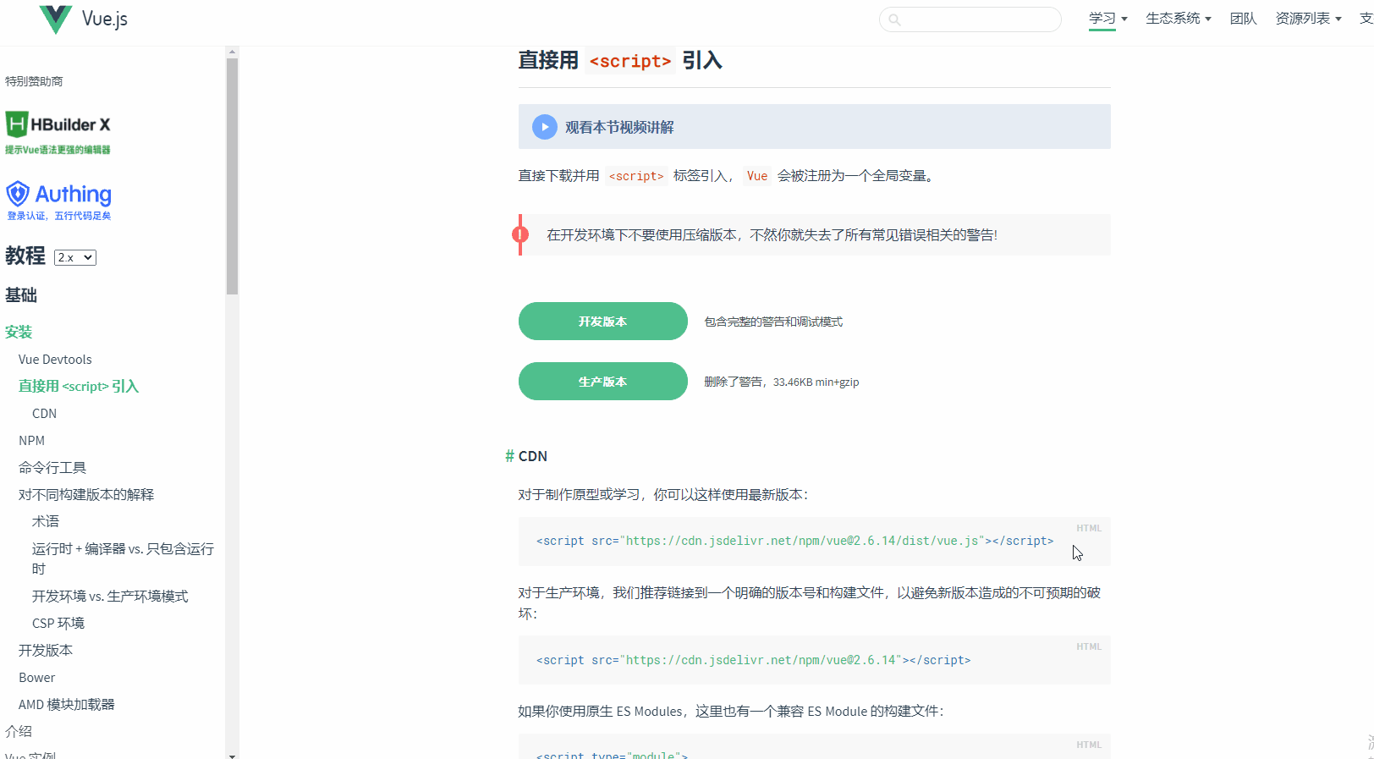Open the 2.x version selector

pos(75,257)
